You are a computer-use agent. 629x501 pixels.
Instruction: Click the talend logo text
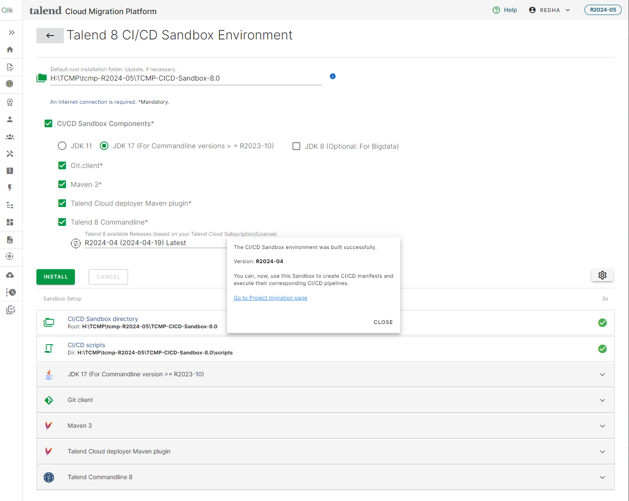[x=45, y=11]
